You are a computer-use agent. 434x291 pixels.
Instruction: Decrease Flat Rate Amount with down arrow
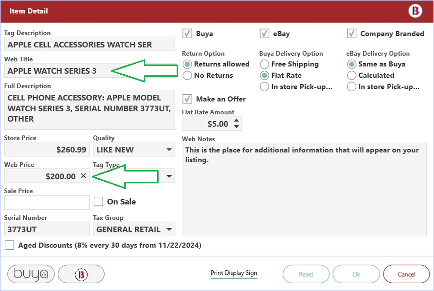236,127
